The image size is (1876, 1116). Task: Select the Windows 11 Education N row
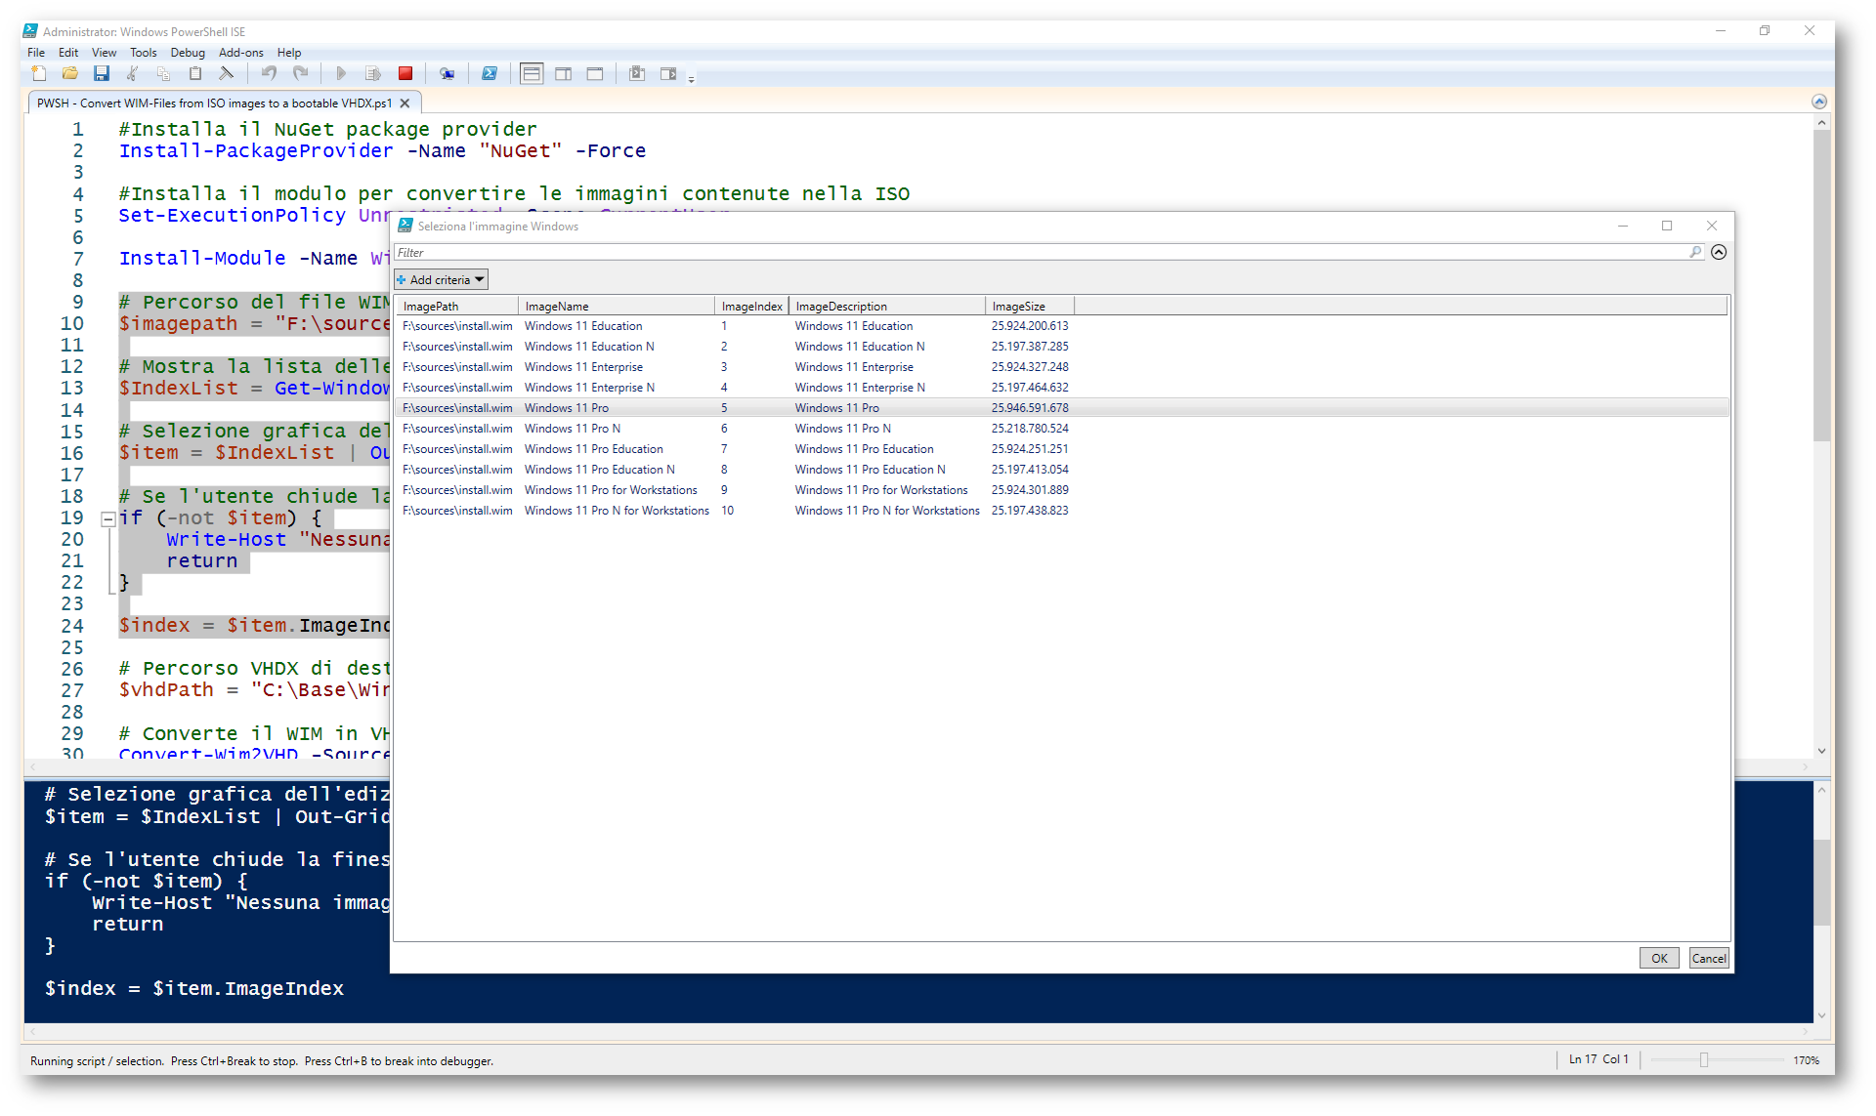tap(1062, 347)
